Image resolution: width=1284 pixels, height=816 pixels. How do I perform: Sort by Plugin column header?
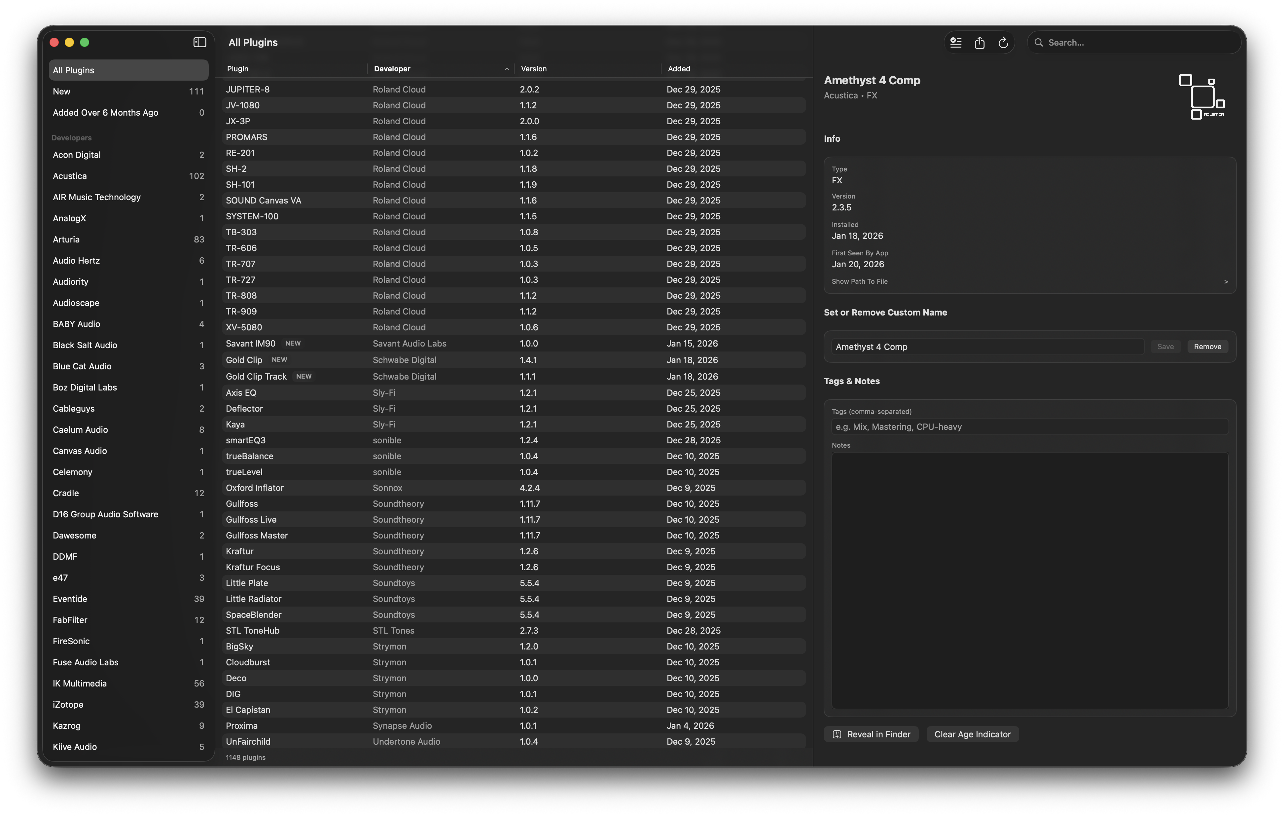pyautogui.click(x=295, y=69)
